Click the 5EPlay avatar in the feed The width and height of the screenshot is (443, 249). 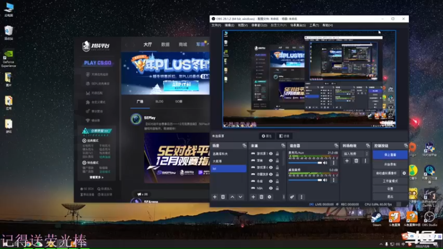(136, 119)
